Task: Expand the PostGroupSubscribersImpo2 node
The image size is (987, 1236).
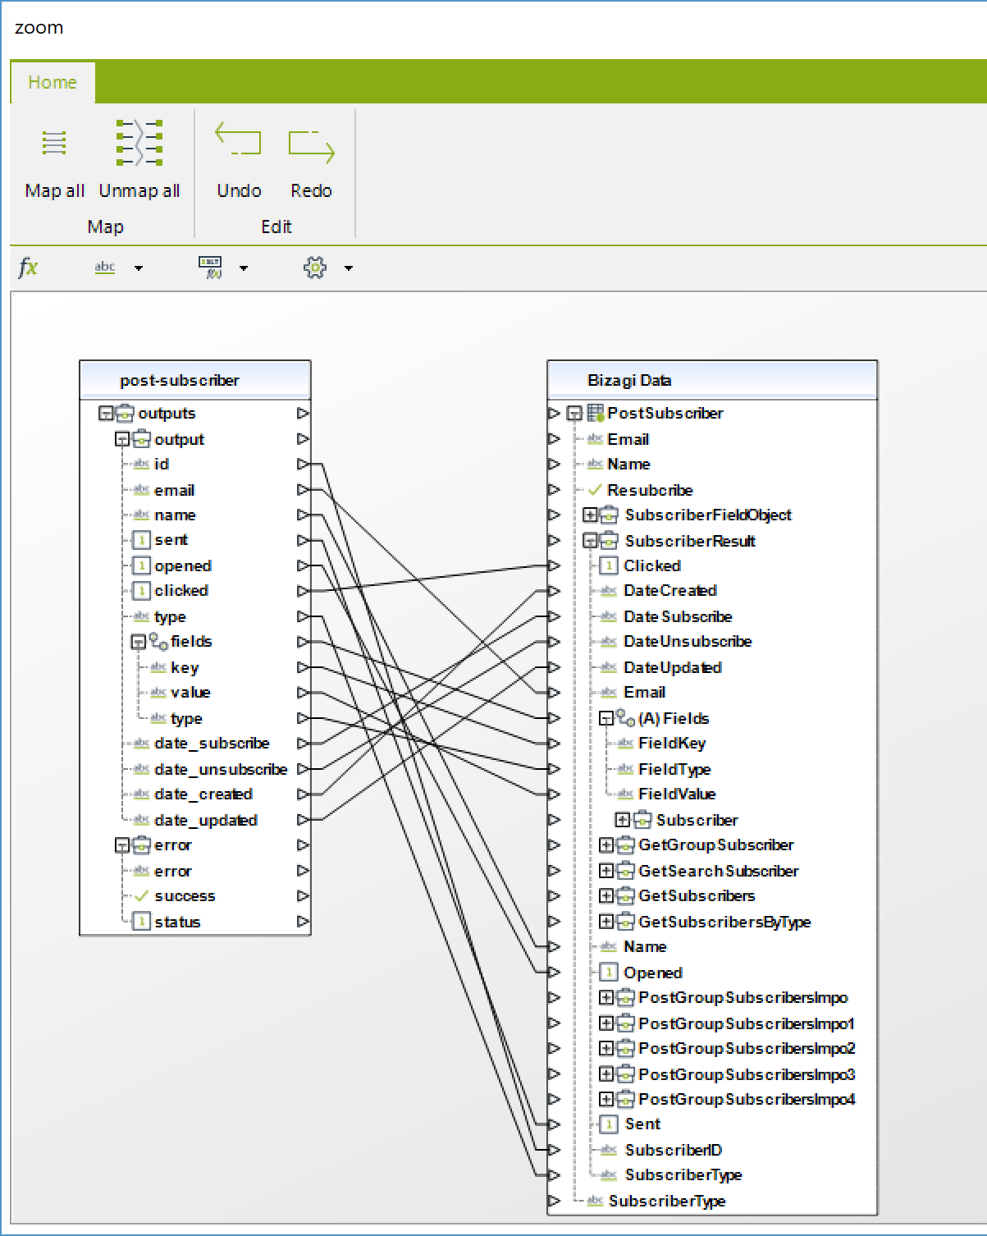Action: click(605, 1049)
